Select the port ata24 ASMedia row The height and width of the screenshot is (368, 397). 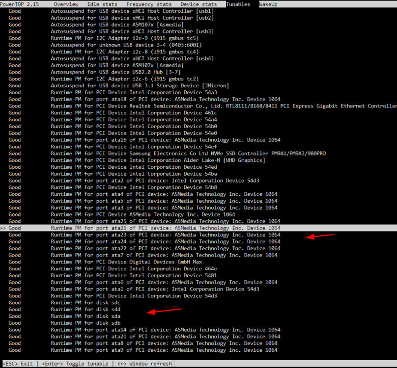point(198,242)
